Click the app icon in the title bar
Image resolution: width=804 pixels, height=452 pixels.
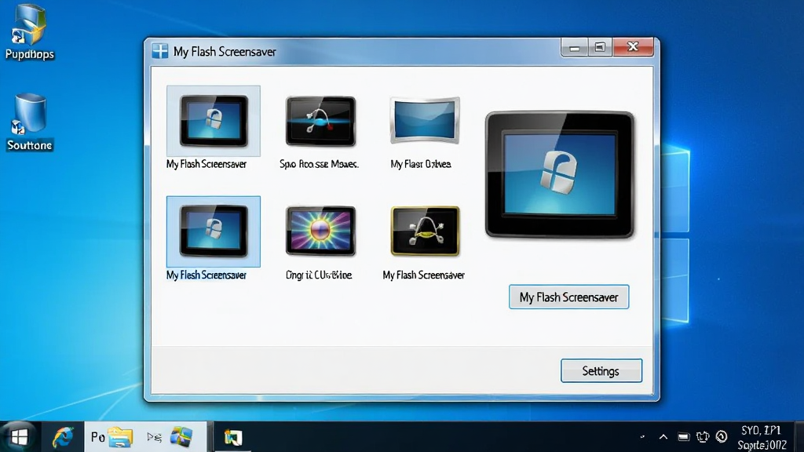160,51
